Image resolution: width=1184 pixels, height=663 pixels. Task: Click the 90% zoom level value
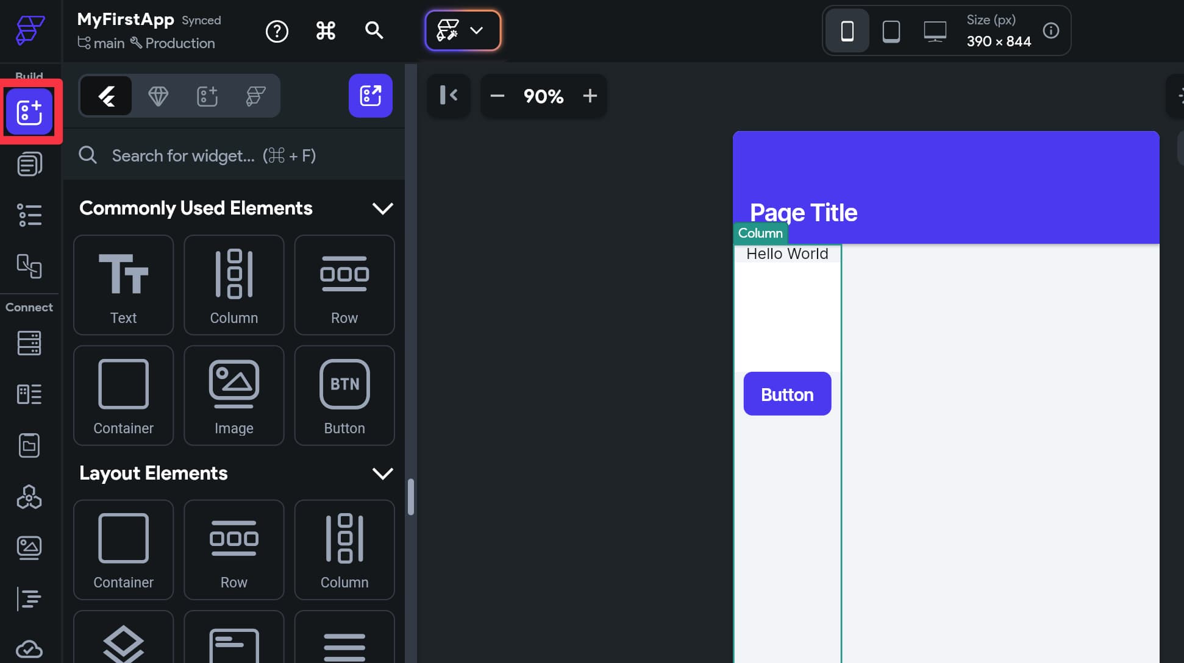543,96
